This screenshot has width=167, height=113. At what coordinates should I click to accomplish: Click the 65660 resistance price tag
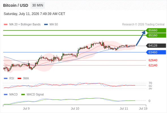[x=156, y=31]
